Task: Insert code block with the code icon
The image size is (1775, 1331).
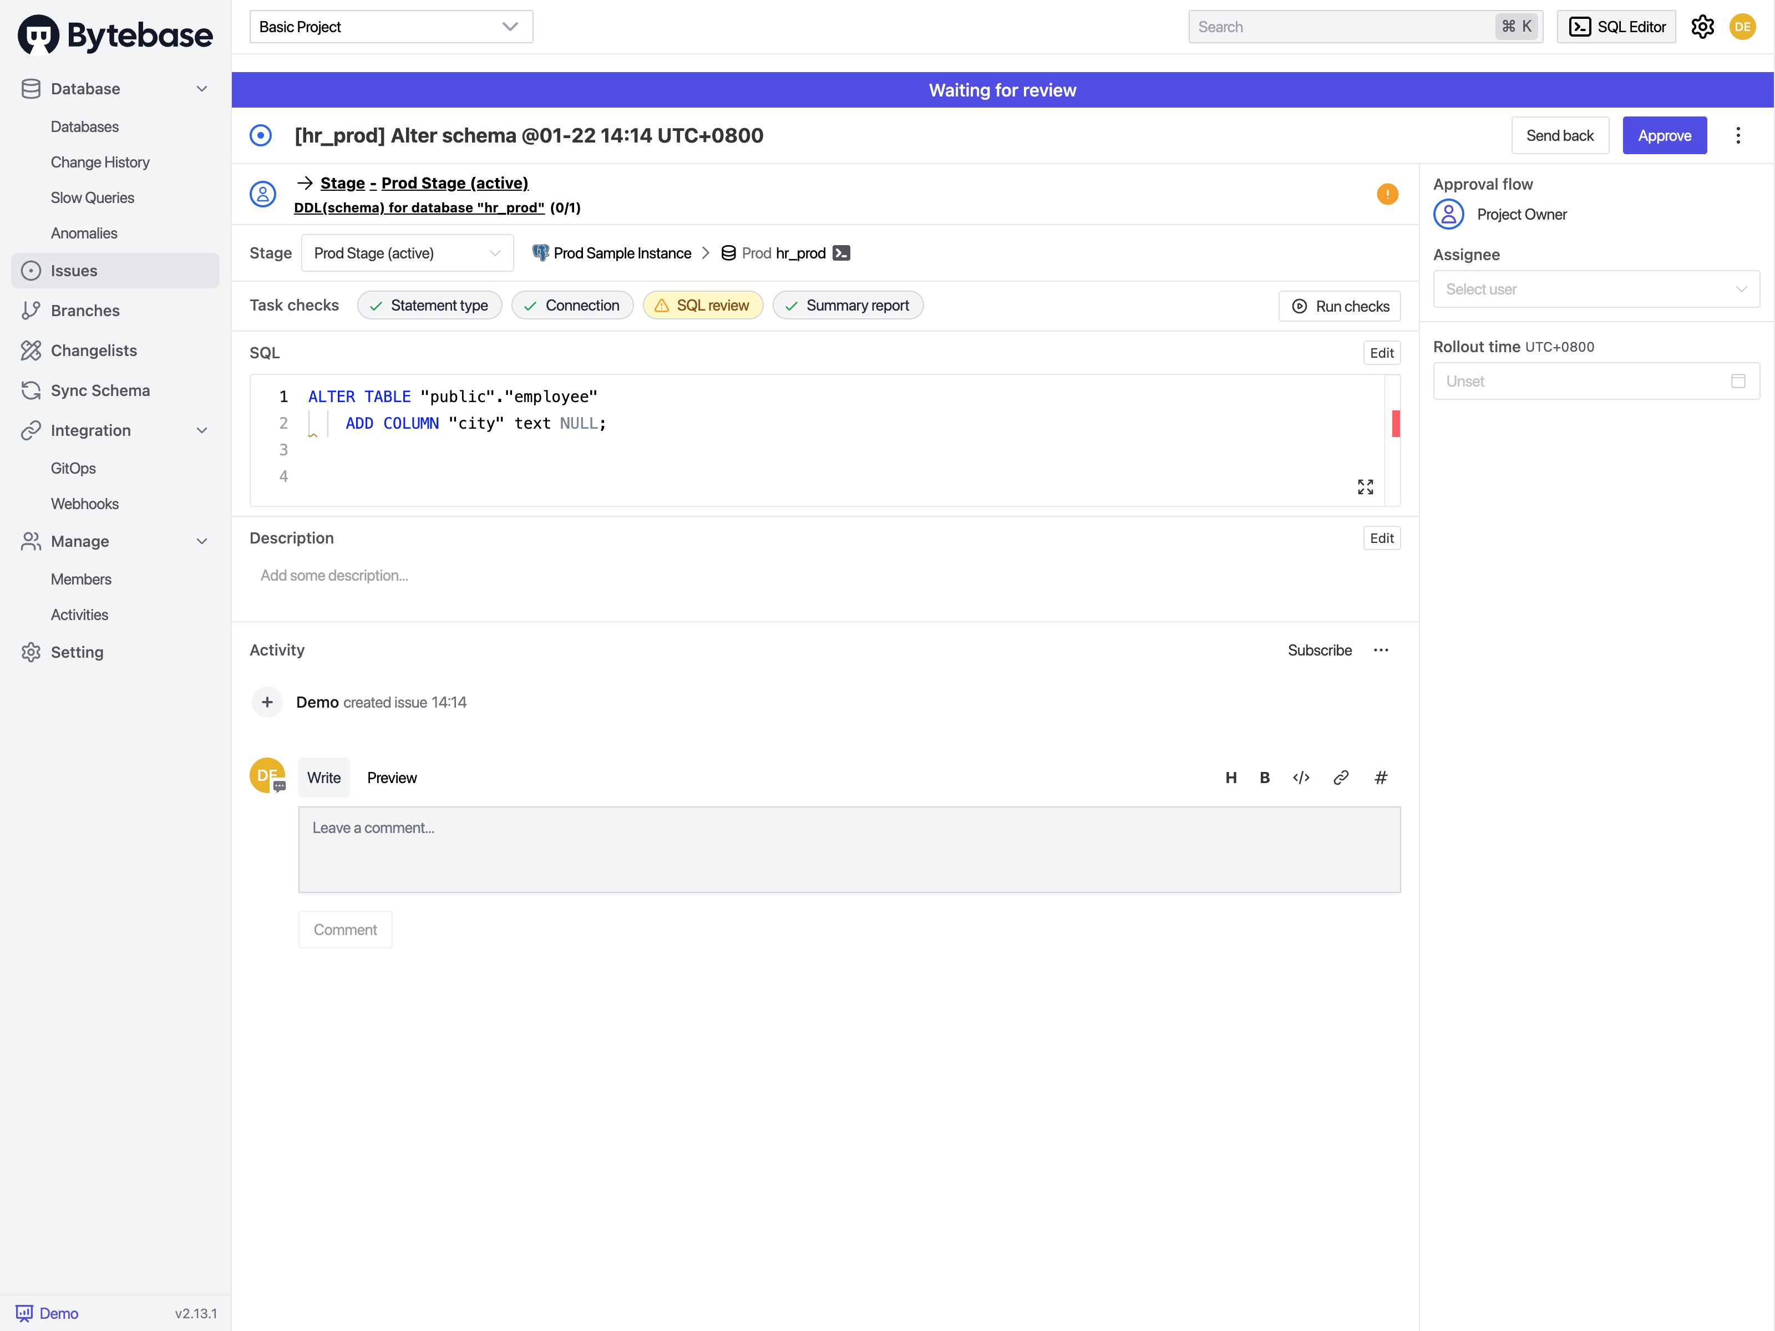Action: (x=1301, y=778)
